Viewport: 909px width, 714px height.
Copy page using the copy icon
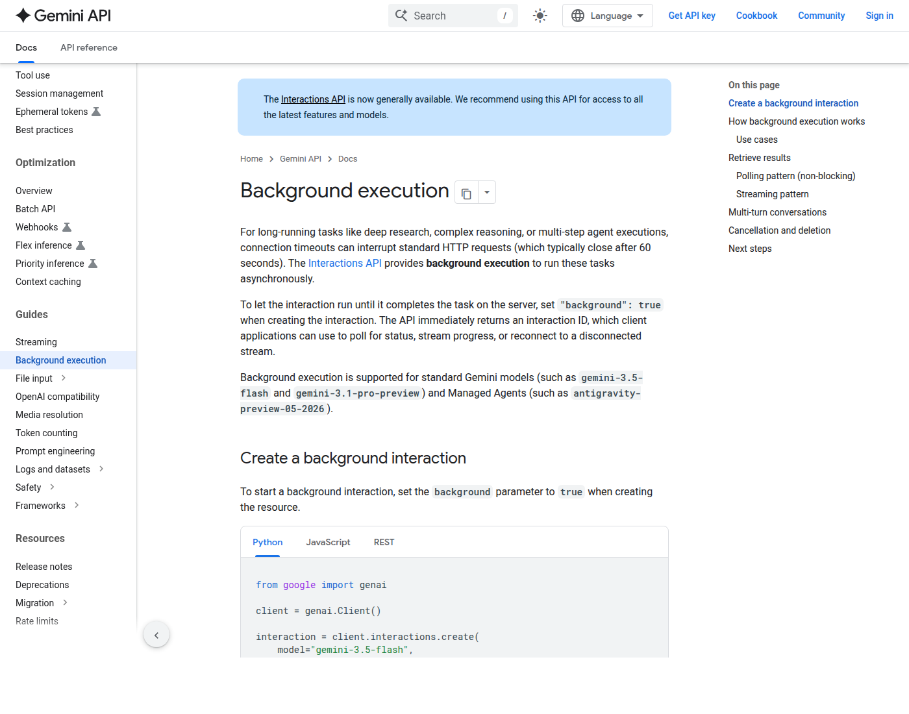tap(466, 193)
